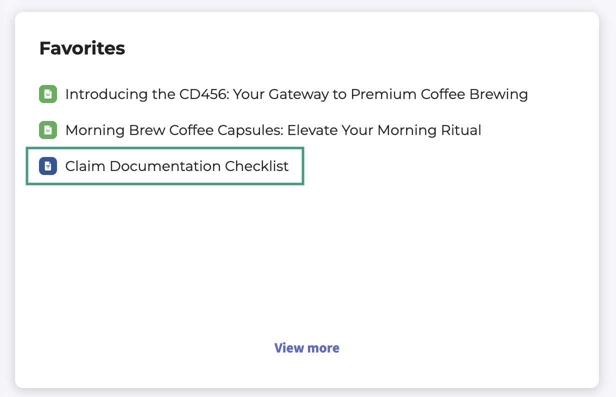
Task: Click the word 'more' in View more
Action: [323, 348]
